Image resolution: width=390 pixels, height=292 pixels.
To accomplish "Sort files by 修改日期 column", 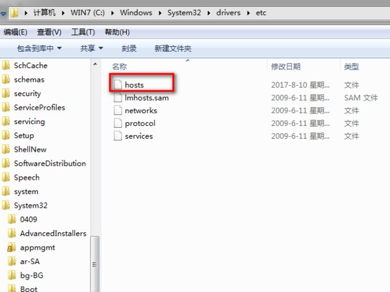I will coord(286,66).
